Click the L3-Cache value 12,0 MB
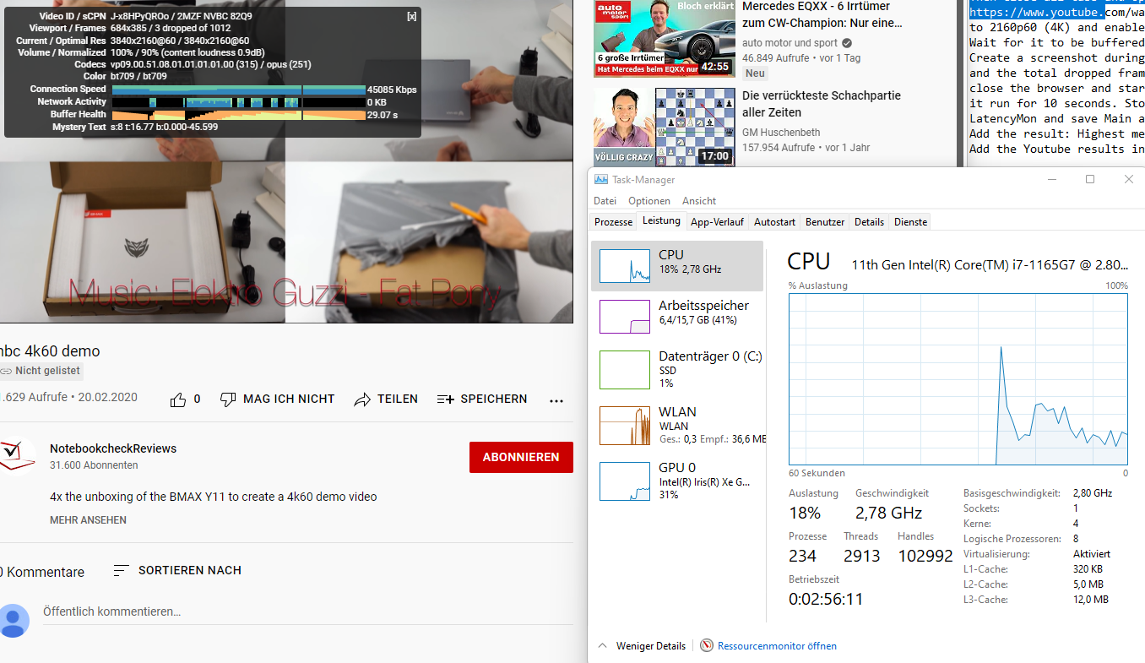Viewport: 1145px width, 663px height. 1090,600
